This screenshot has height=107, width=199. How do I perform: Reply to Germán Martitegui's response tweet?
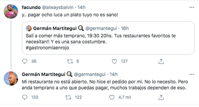[x=25, y=97]
